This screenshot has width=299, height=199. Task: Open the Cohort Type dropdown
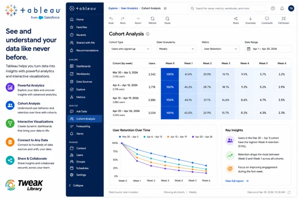130,49
